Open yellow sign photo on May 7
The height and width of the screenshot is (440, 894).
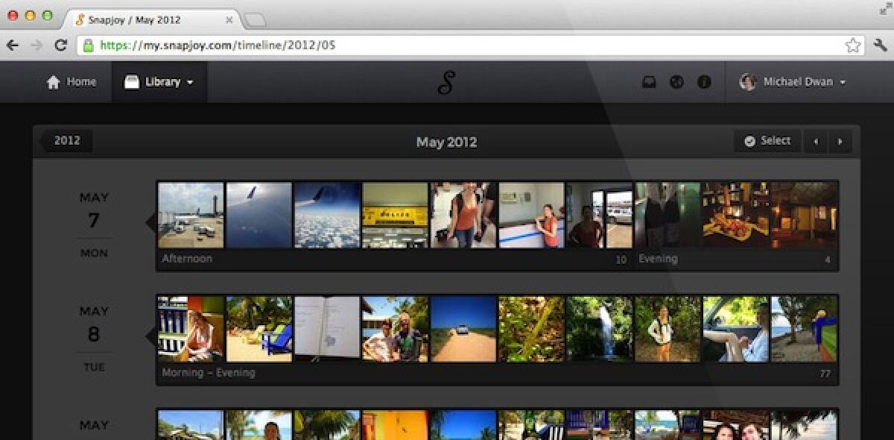(x=395, y=215)
